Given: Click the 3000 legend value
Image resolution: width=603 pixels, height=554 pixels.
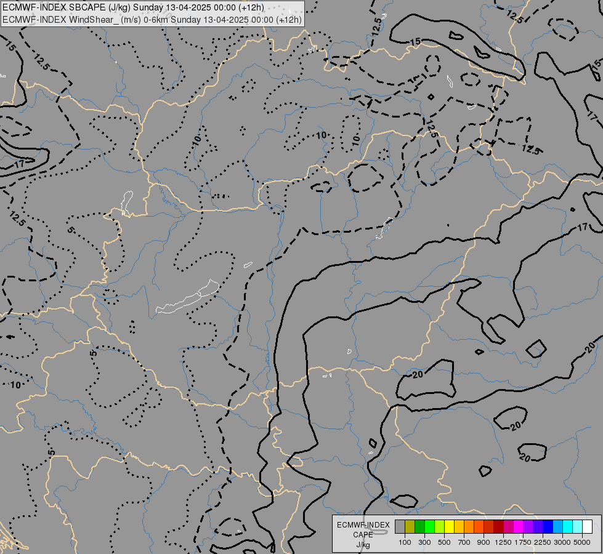Looking at the screenshot, I should (562, 542).
